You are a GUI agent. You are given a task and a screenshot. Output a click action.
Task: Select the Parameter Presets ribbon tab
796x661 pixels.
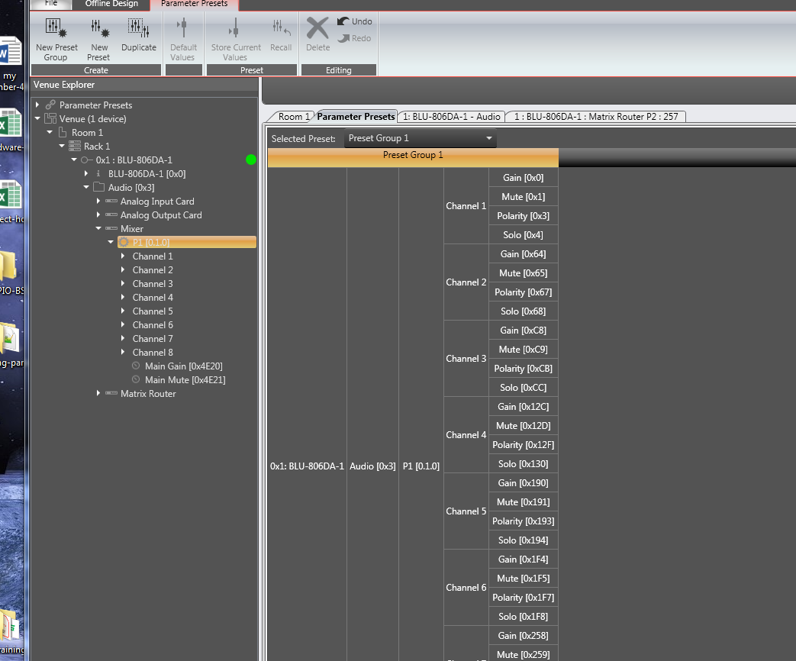pyautogui.click(x=195, y=4)
